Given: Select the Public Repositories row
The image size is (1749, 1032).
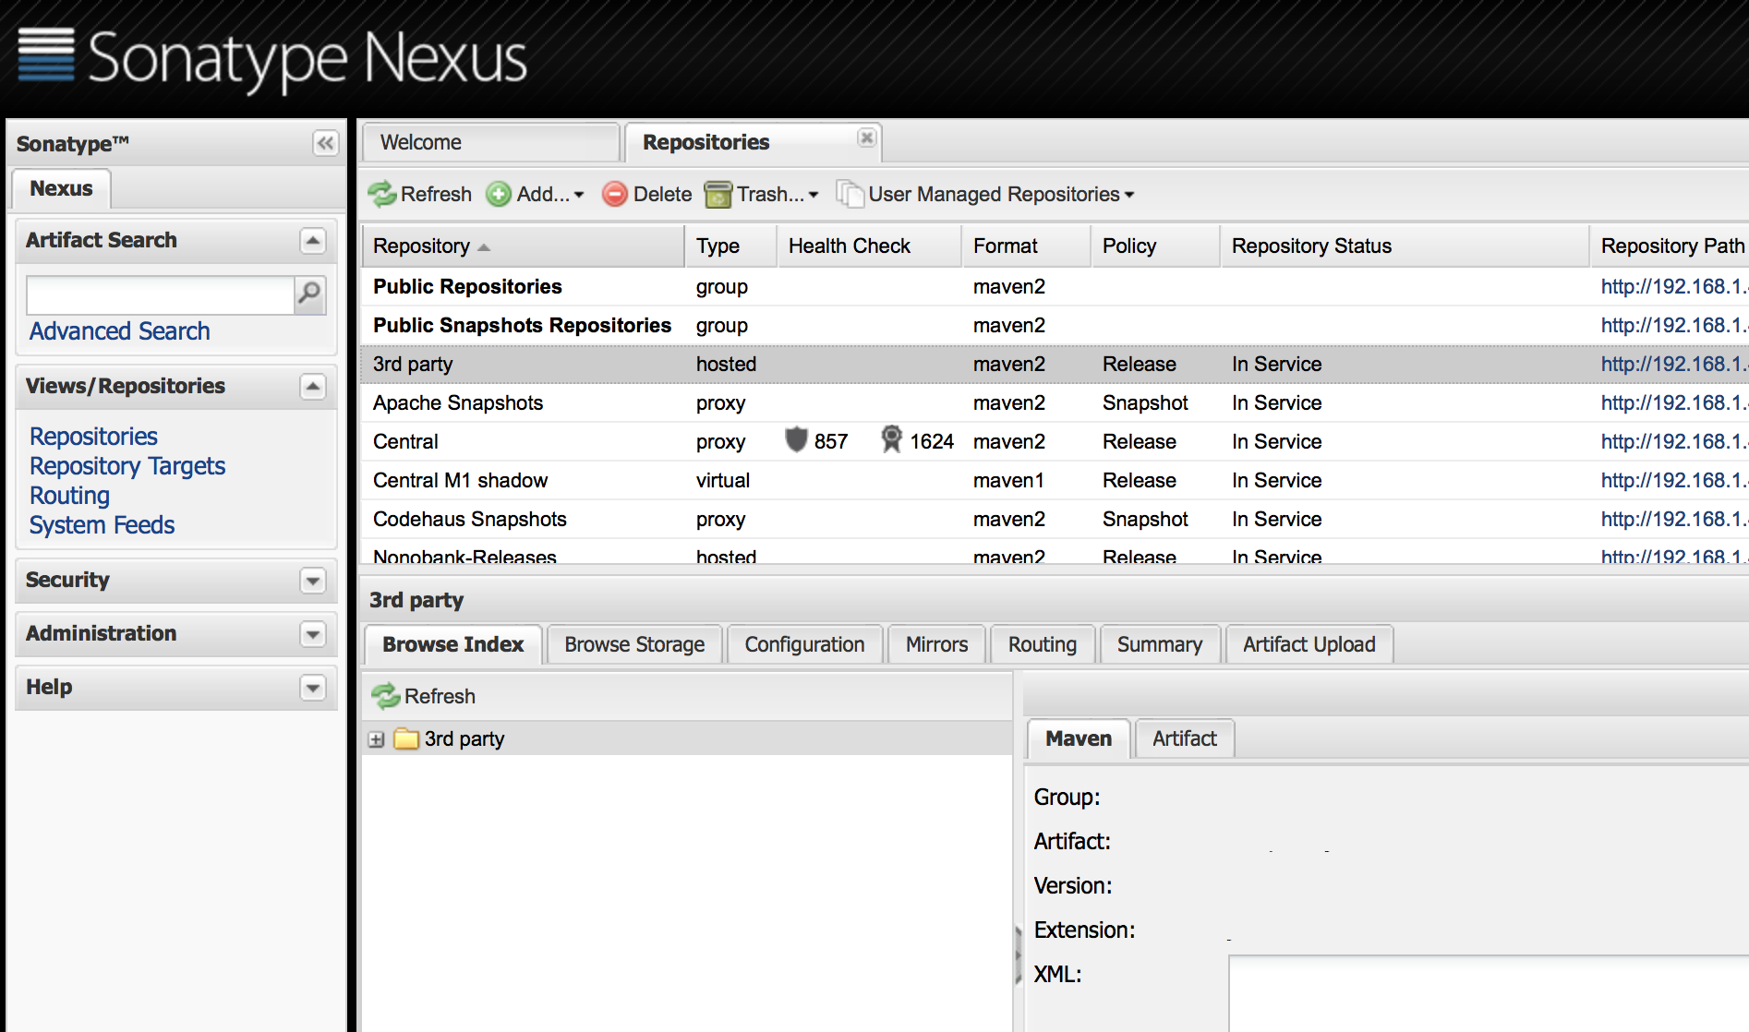Looking at the screenshot, I should tap(1055, 287).
